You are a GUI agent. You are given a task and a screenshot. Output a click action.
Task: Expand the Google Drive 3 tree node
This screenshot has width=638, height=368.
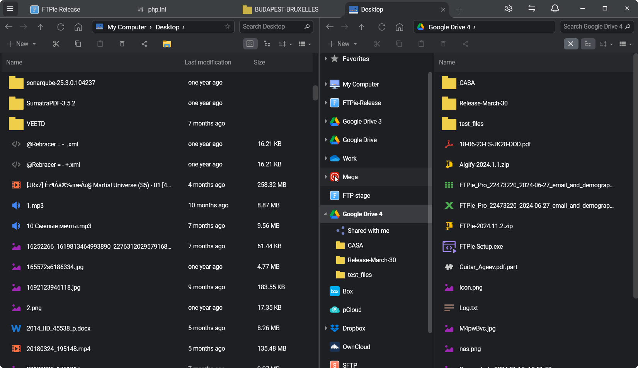click(326, 121)
